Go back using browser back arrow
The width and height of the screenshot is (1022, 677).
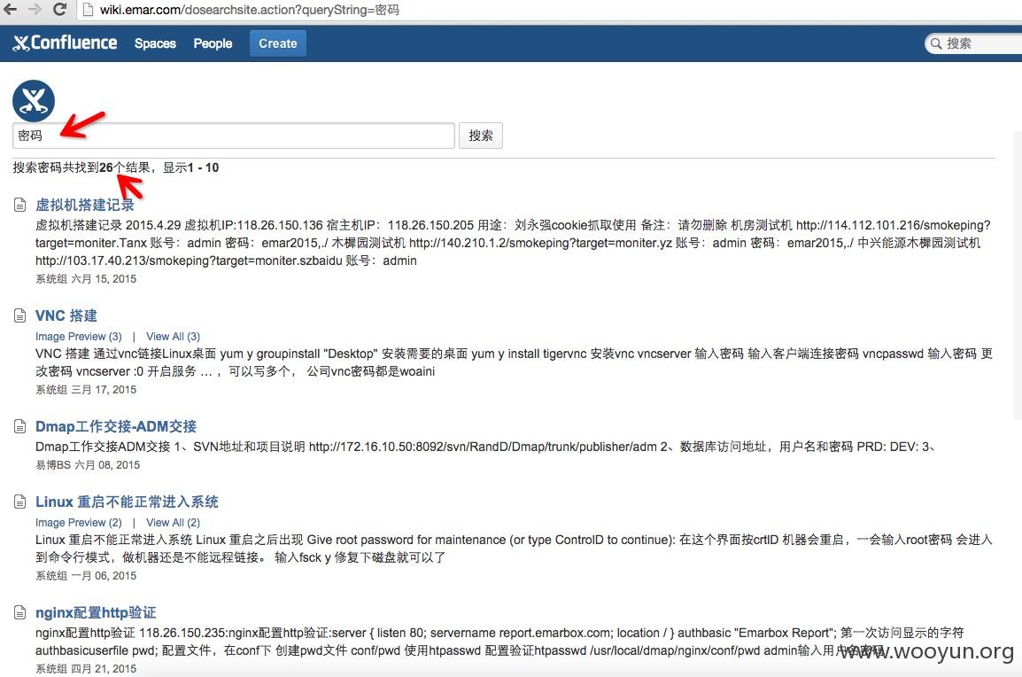[11, 9]
